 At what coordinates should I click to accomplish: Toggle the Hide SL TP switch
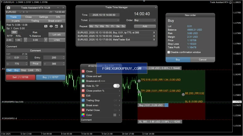tap(116, 86)
